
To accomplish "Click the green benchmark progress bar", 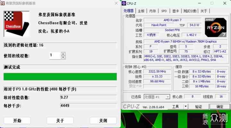I will [60, 76].
